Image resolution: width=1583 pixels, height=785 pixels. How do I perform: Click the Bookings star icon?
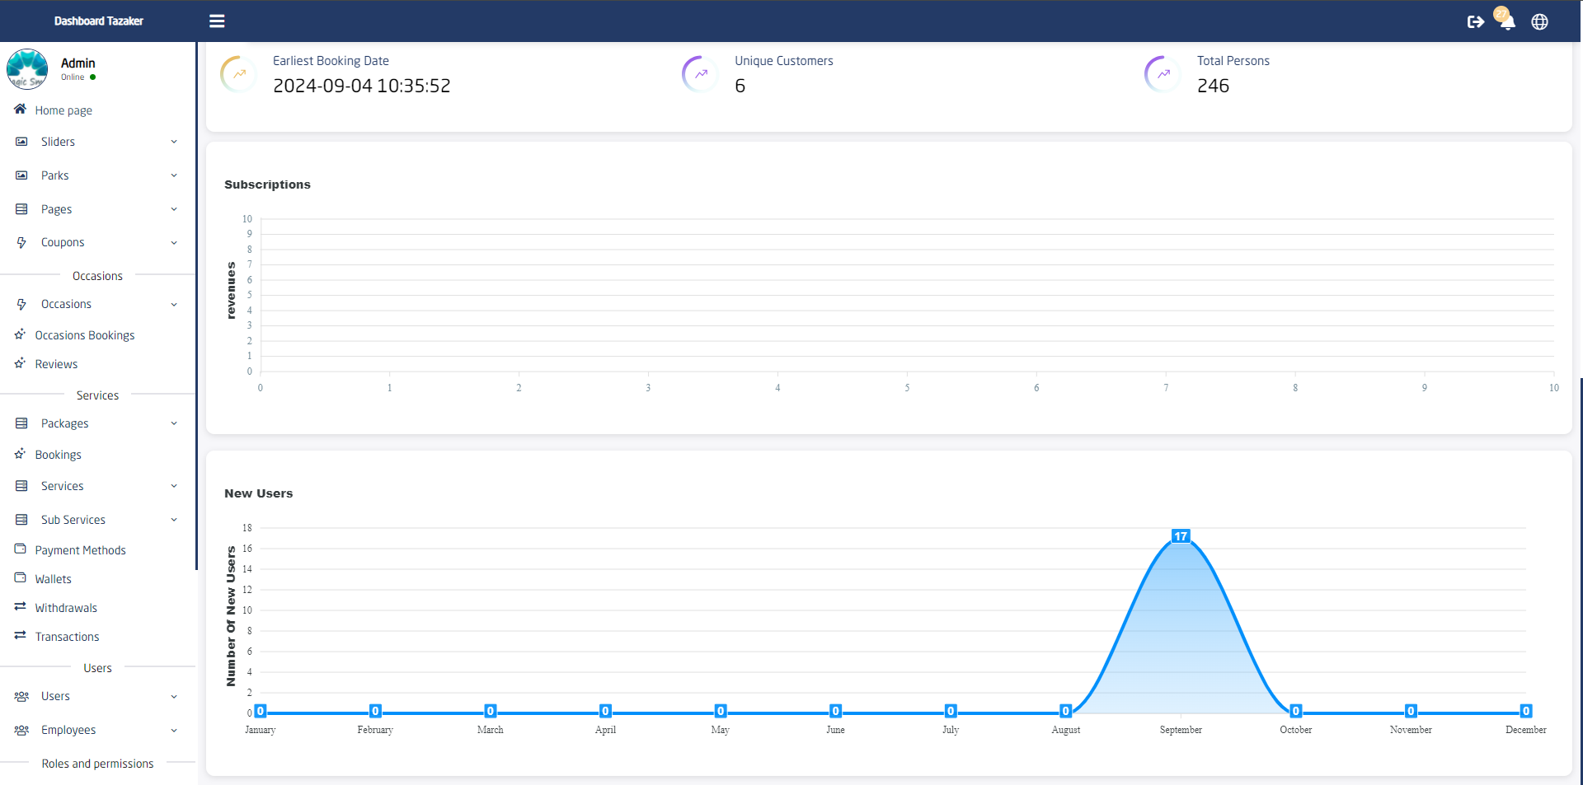[20, 454]
